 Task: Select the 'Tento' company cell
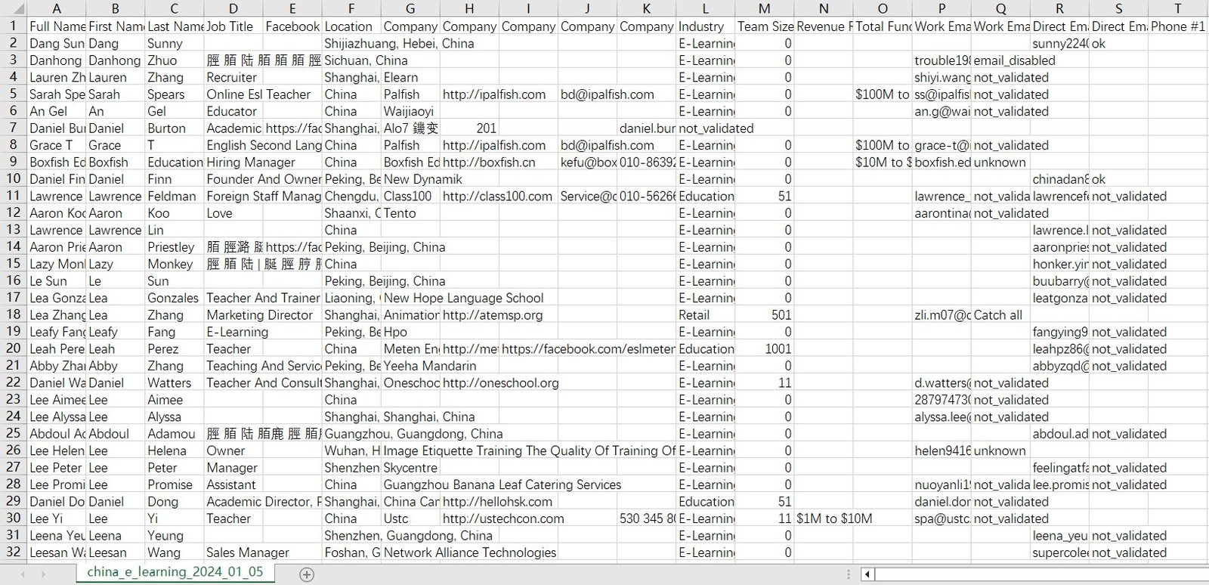[x=410, y=213]
